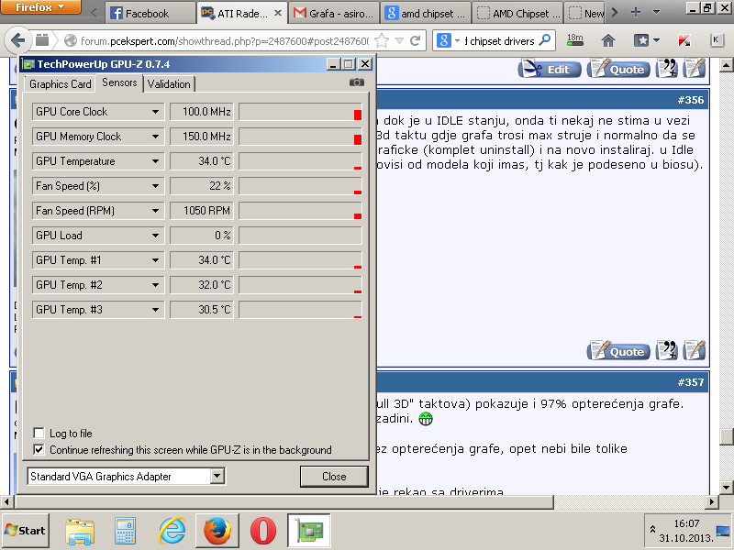
Task: Click the bookmark star in address bar
Action: (x=382, y=40)
